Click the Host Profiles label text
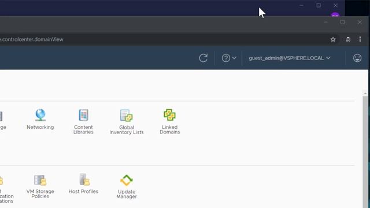Image resolution: width=370 pixels, height=208 pixels. 83,191
